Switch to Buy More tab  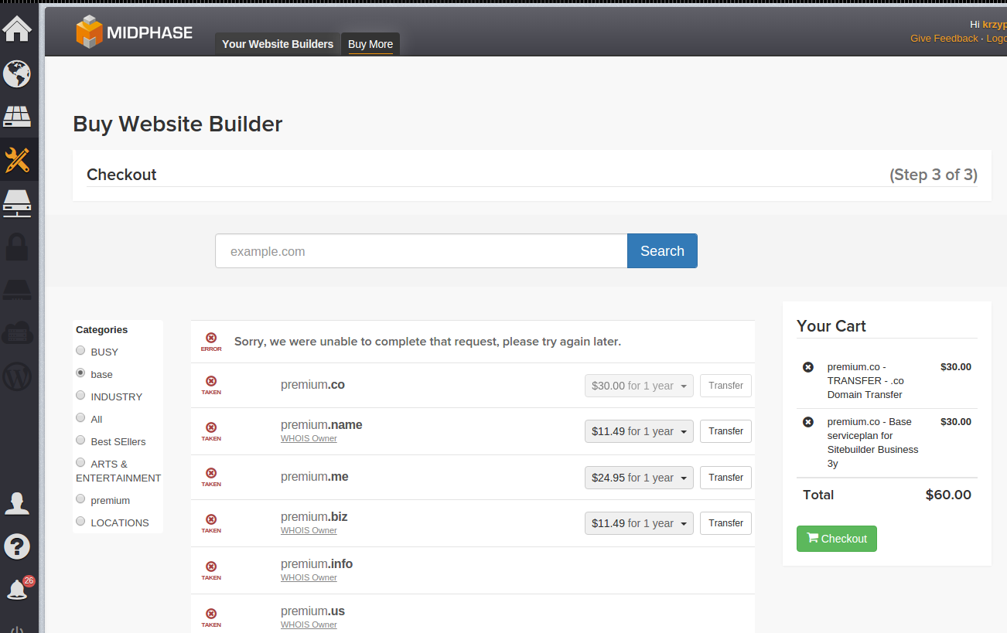pos(370,44)
